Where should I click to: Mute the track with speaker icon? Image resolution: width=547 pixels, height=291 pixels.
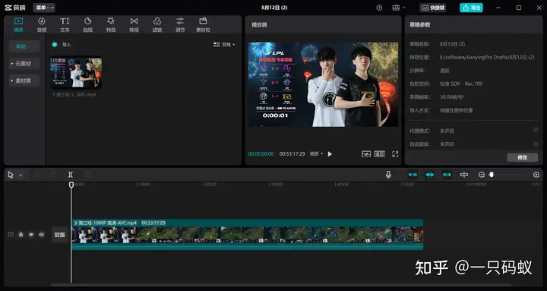click(41, 235)
